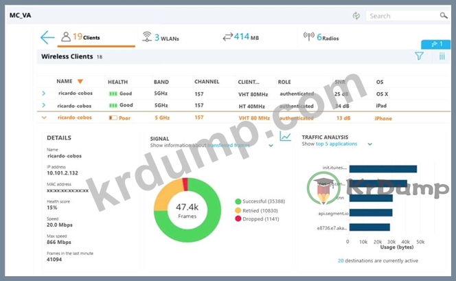
Task: Click the Speed value 20.0 Mbps
Action: 60,225
